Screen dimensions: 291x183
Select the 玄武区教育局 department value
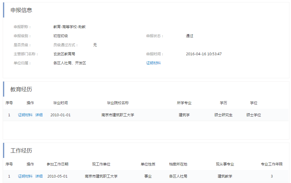(x=64, y=54)
